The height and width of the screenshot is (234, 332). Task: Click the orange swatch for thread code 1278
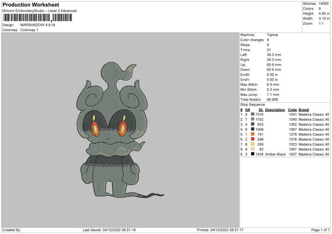(252, 134)
